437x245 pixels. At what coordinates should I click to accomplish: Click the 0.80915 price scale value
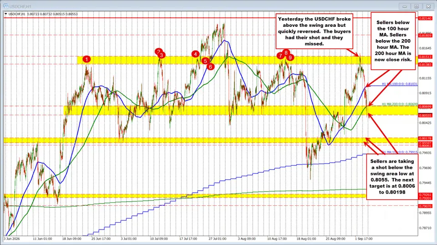pos(425,93)
